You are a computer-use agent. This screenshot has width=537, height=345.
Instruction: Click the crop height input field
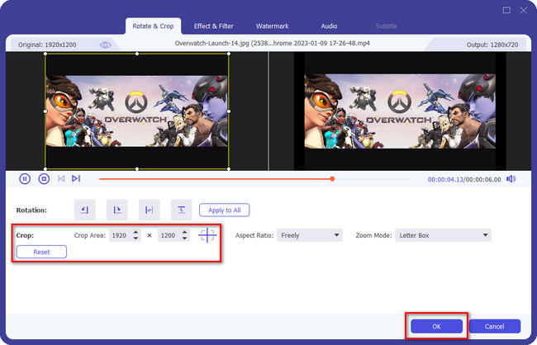tap(169, 235)
